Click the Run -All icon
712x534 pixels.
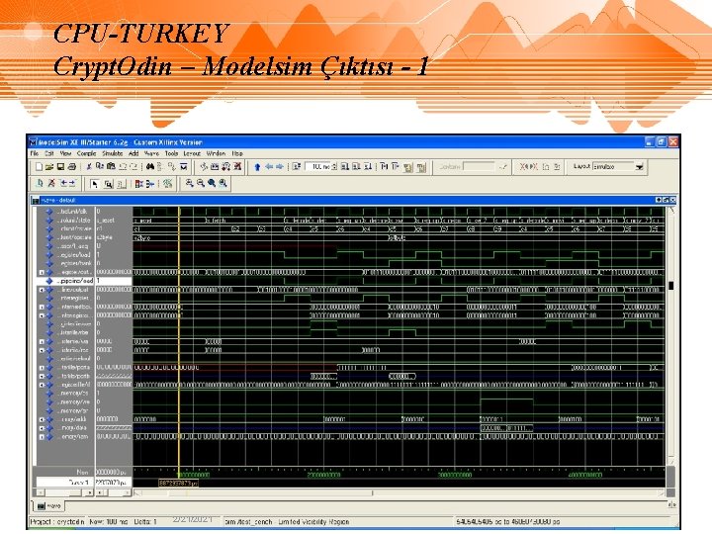[368, 167]
